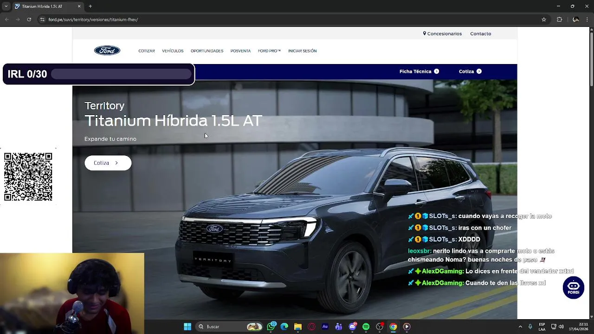This screenshot has height=334, width=594.
Task: Click the Ford oval logo
Action: pyautogui.click(x=107, y=51)
